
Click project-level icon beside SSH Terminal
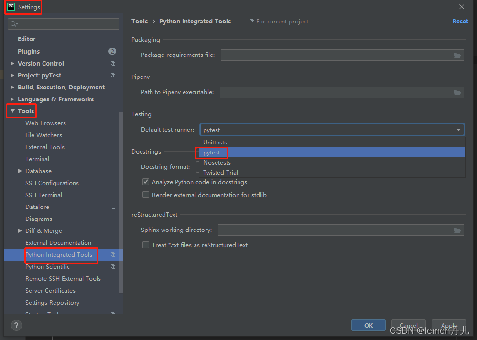coord(113,195)
